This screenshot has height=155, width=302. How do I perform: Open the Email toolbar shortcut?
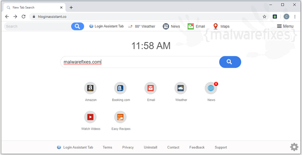tap(196, 26)
